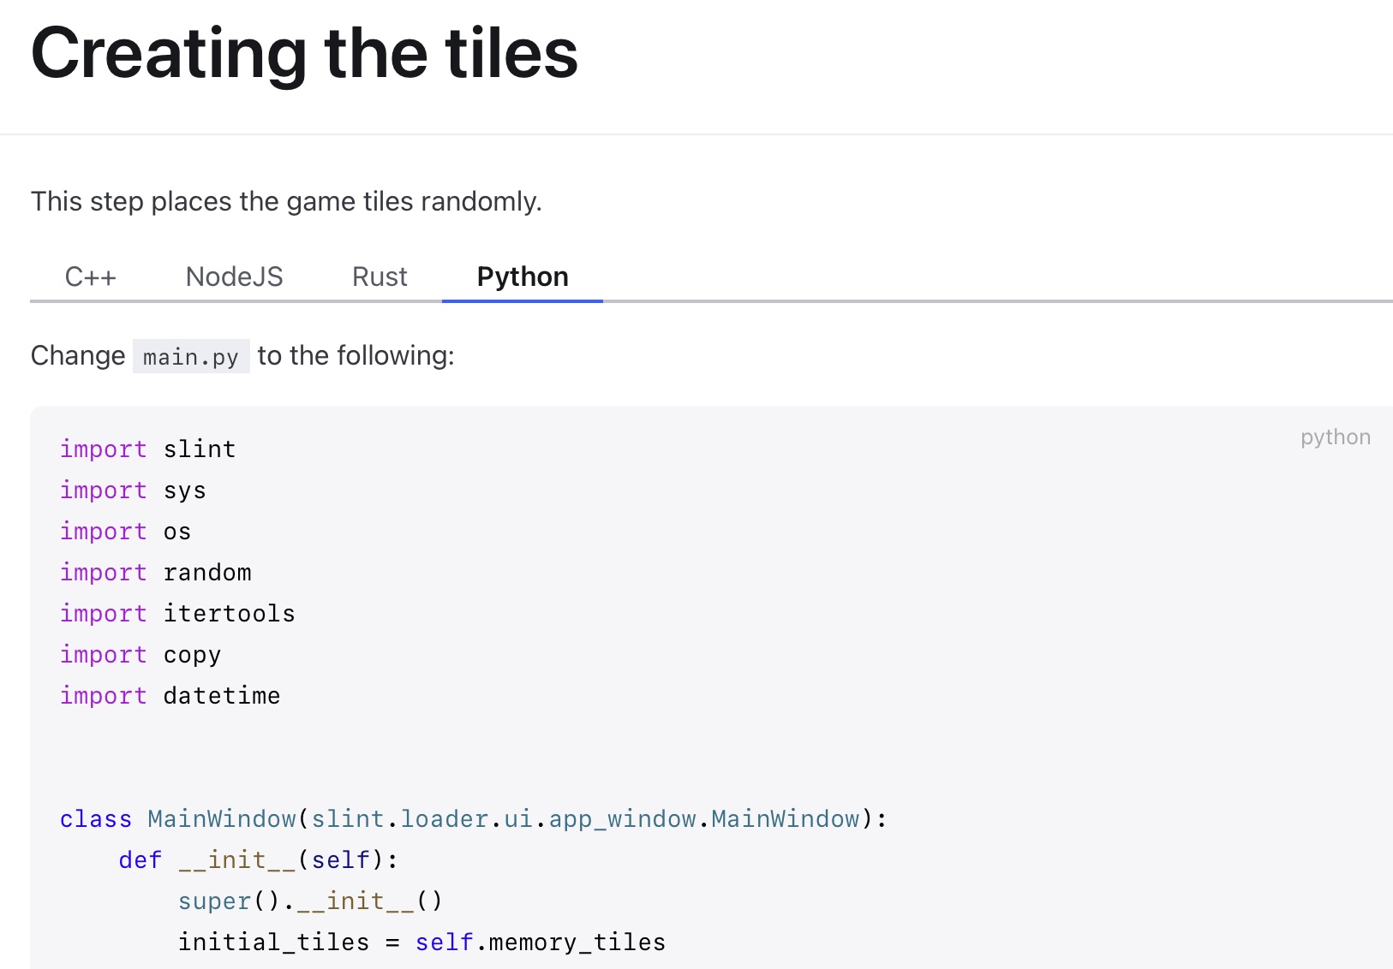Click the "import slint" code line
The width and height of the screenshot is (1393, 969).
(147, 449)
